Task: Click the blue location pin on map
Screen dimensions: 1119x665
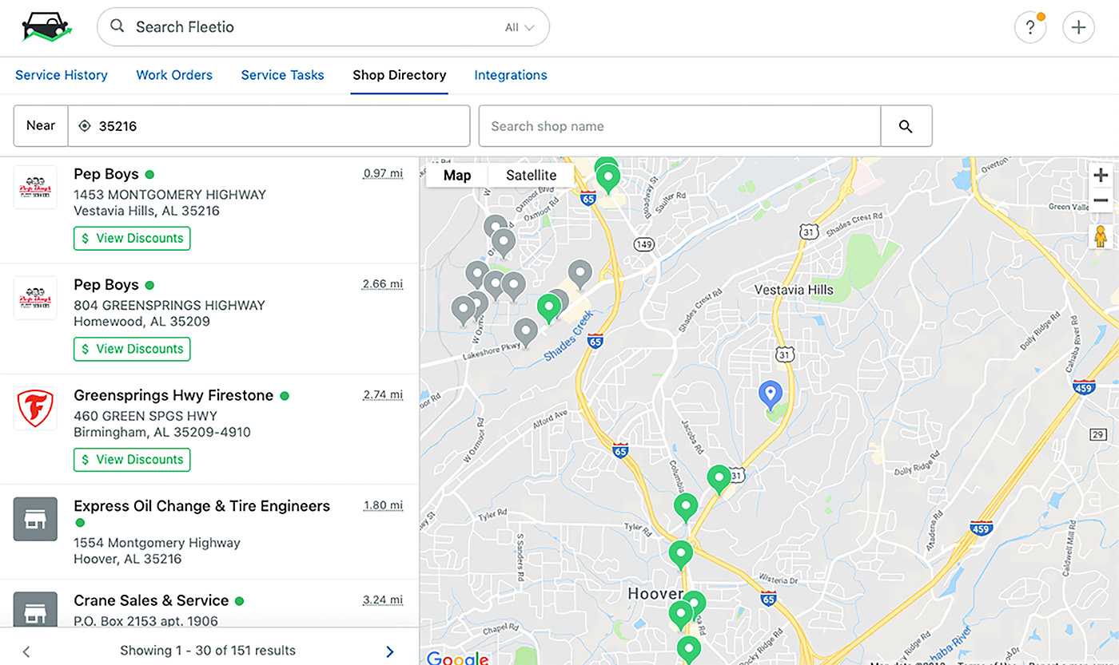Action: click(x=770, y=394)
